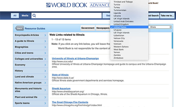Choose Turkey from country list
176x107 pixels.
point(129,7)
